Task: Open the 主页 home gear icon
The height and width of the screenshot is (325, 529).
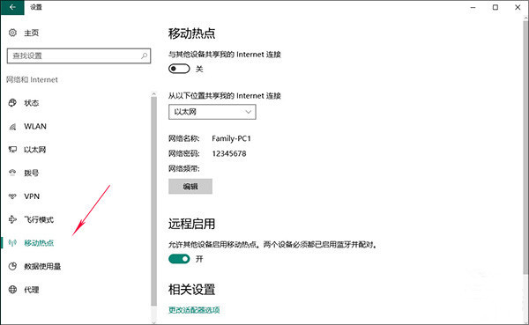Action: pyautogui.click(x=12, y=33)
